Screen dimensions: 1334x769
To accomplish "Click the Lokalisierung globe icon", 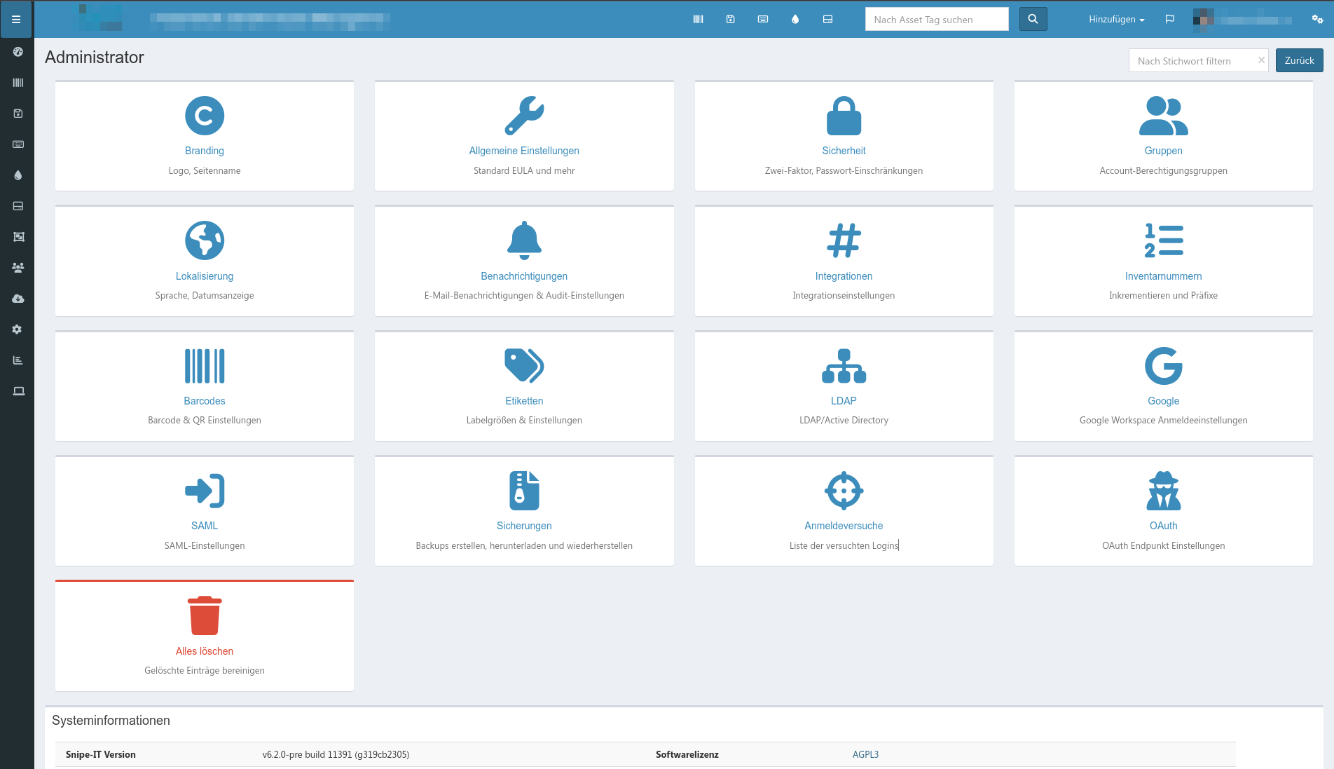I will [205, 240].
